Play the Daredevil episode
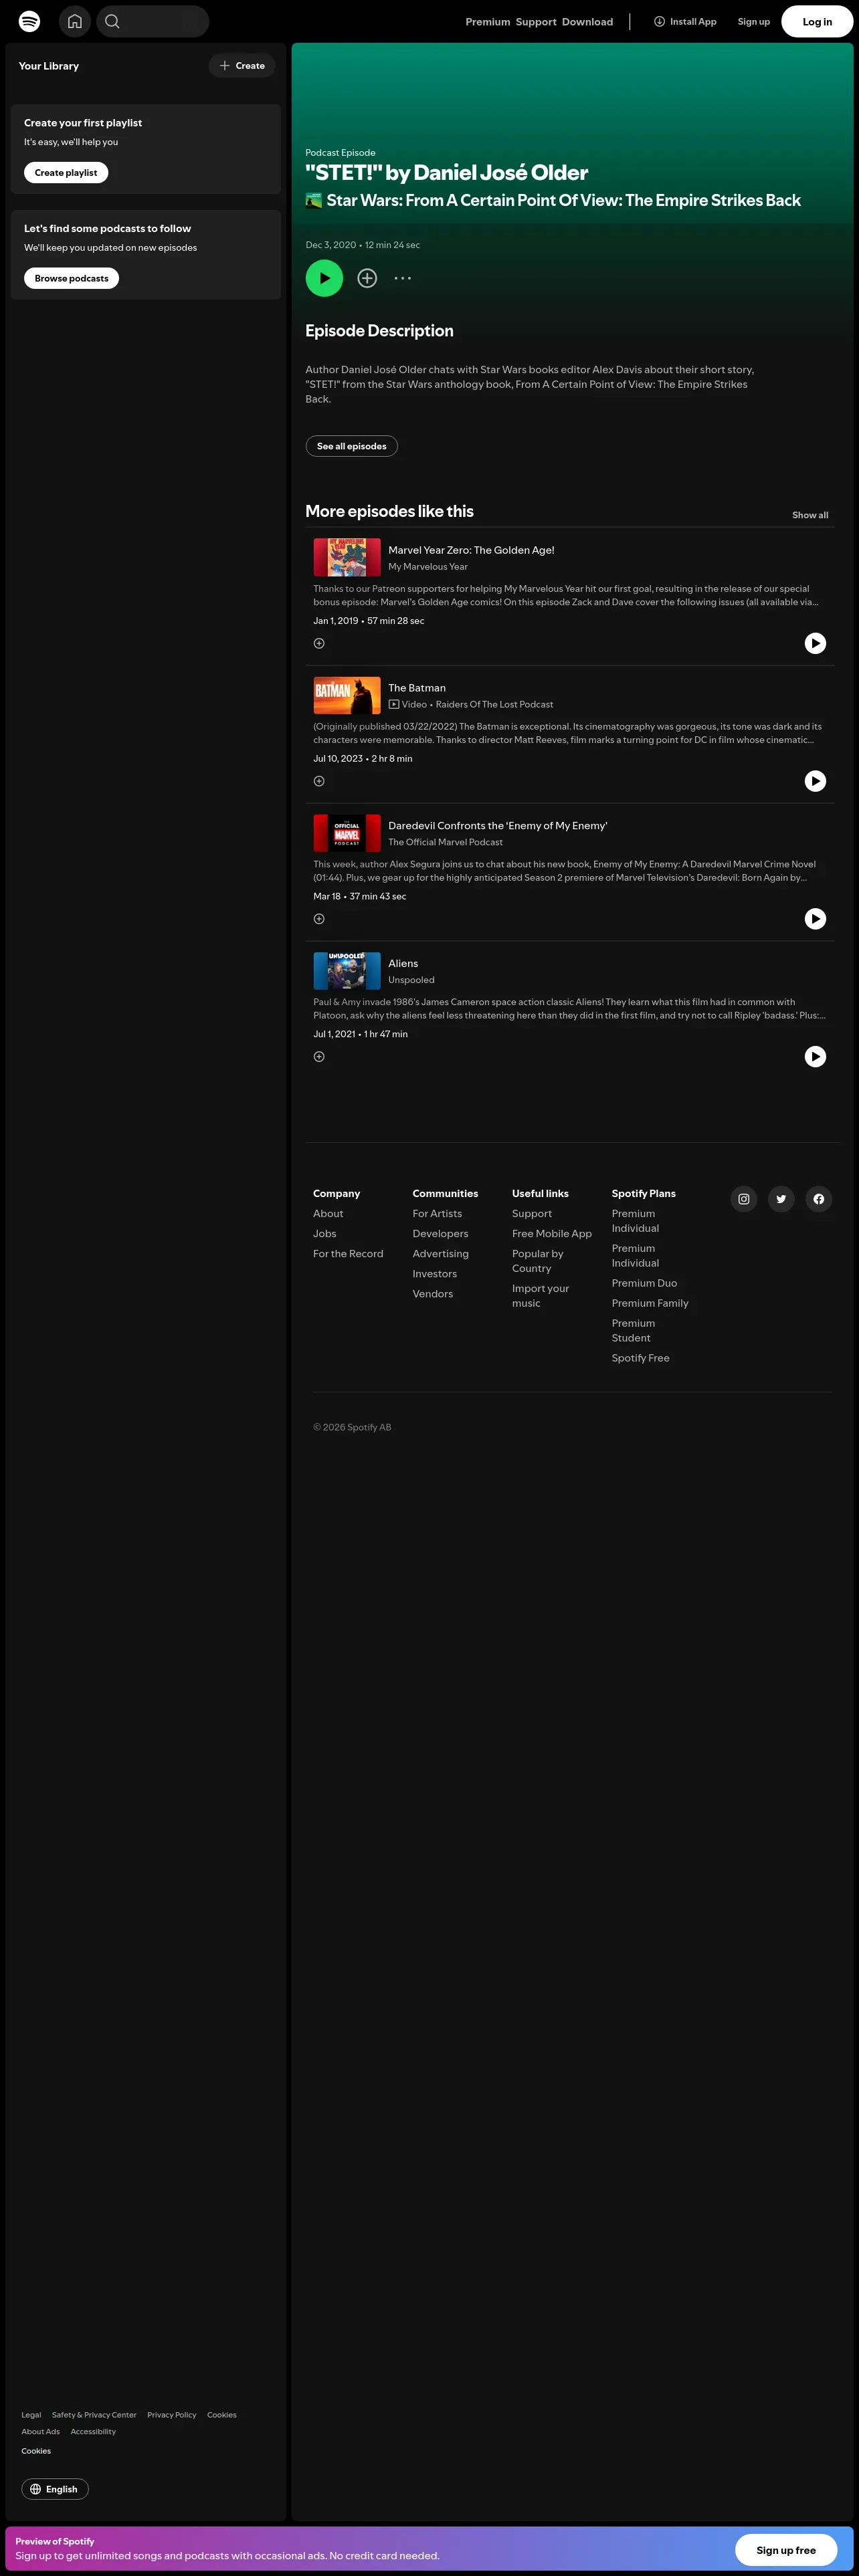 tap(816, 919)
